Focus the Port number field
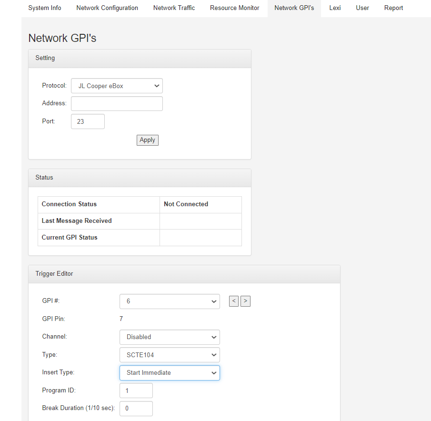 (x=88, y=121)
